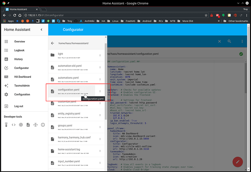
Task: Select the Home Assistant browser tab
Action: point(21,9)
